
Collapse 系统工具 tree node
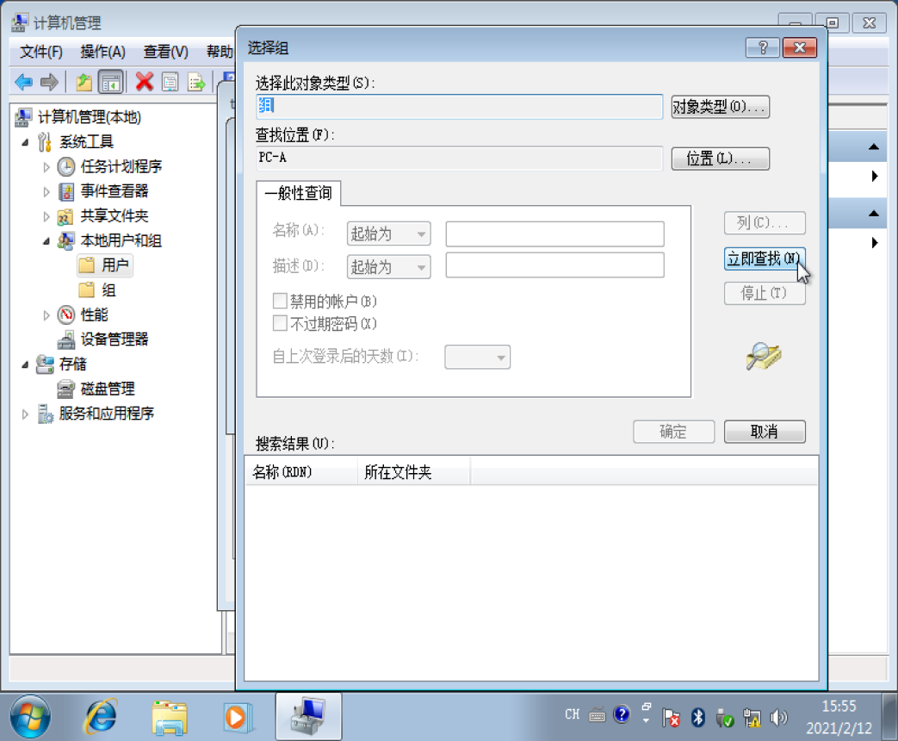pos(25,141)
